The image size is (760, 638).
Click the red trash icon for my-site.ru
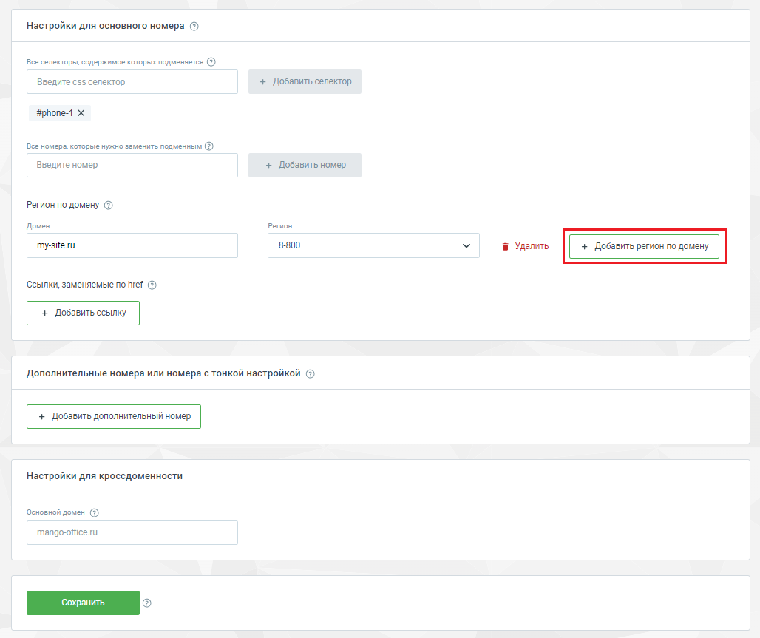[x=505, y=246]
